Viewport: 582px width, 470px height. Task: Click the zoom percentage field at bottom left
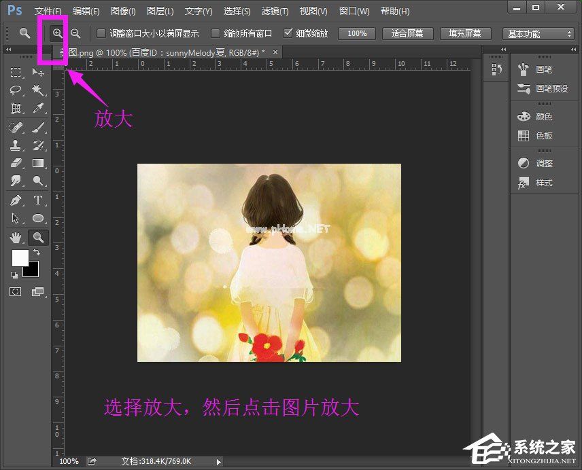68,460
